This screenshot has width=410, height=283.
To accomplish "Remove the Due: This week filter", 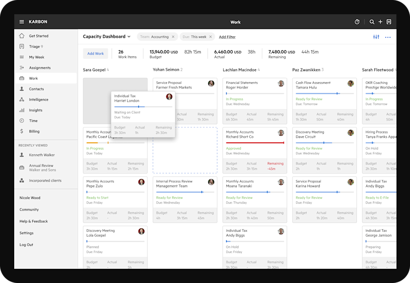I will (x=211, y=37).
